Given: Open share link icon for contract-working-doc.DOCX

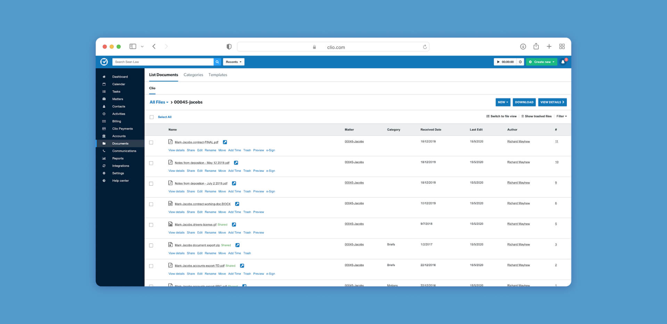Looking at the screenshot, I should tap(237, 204).
